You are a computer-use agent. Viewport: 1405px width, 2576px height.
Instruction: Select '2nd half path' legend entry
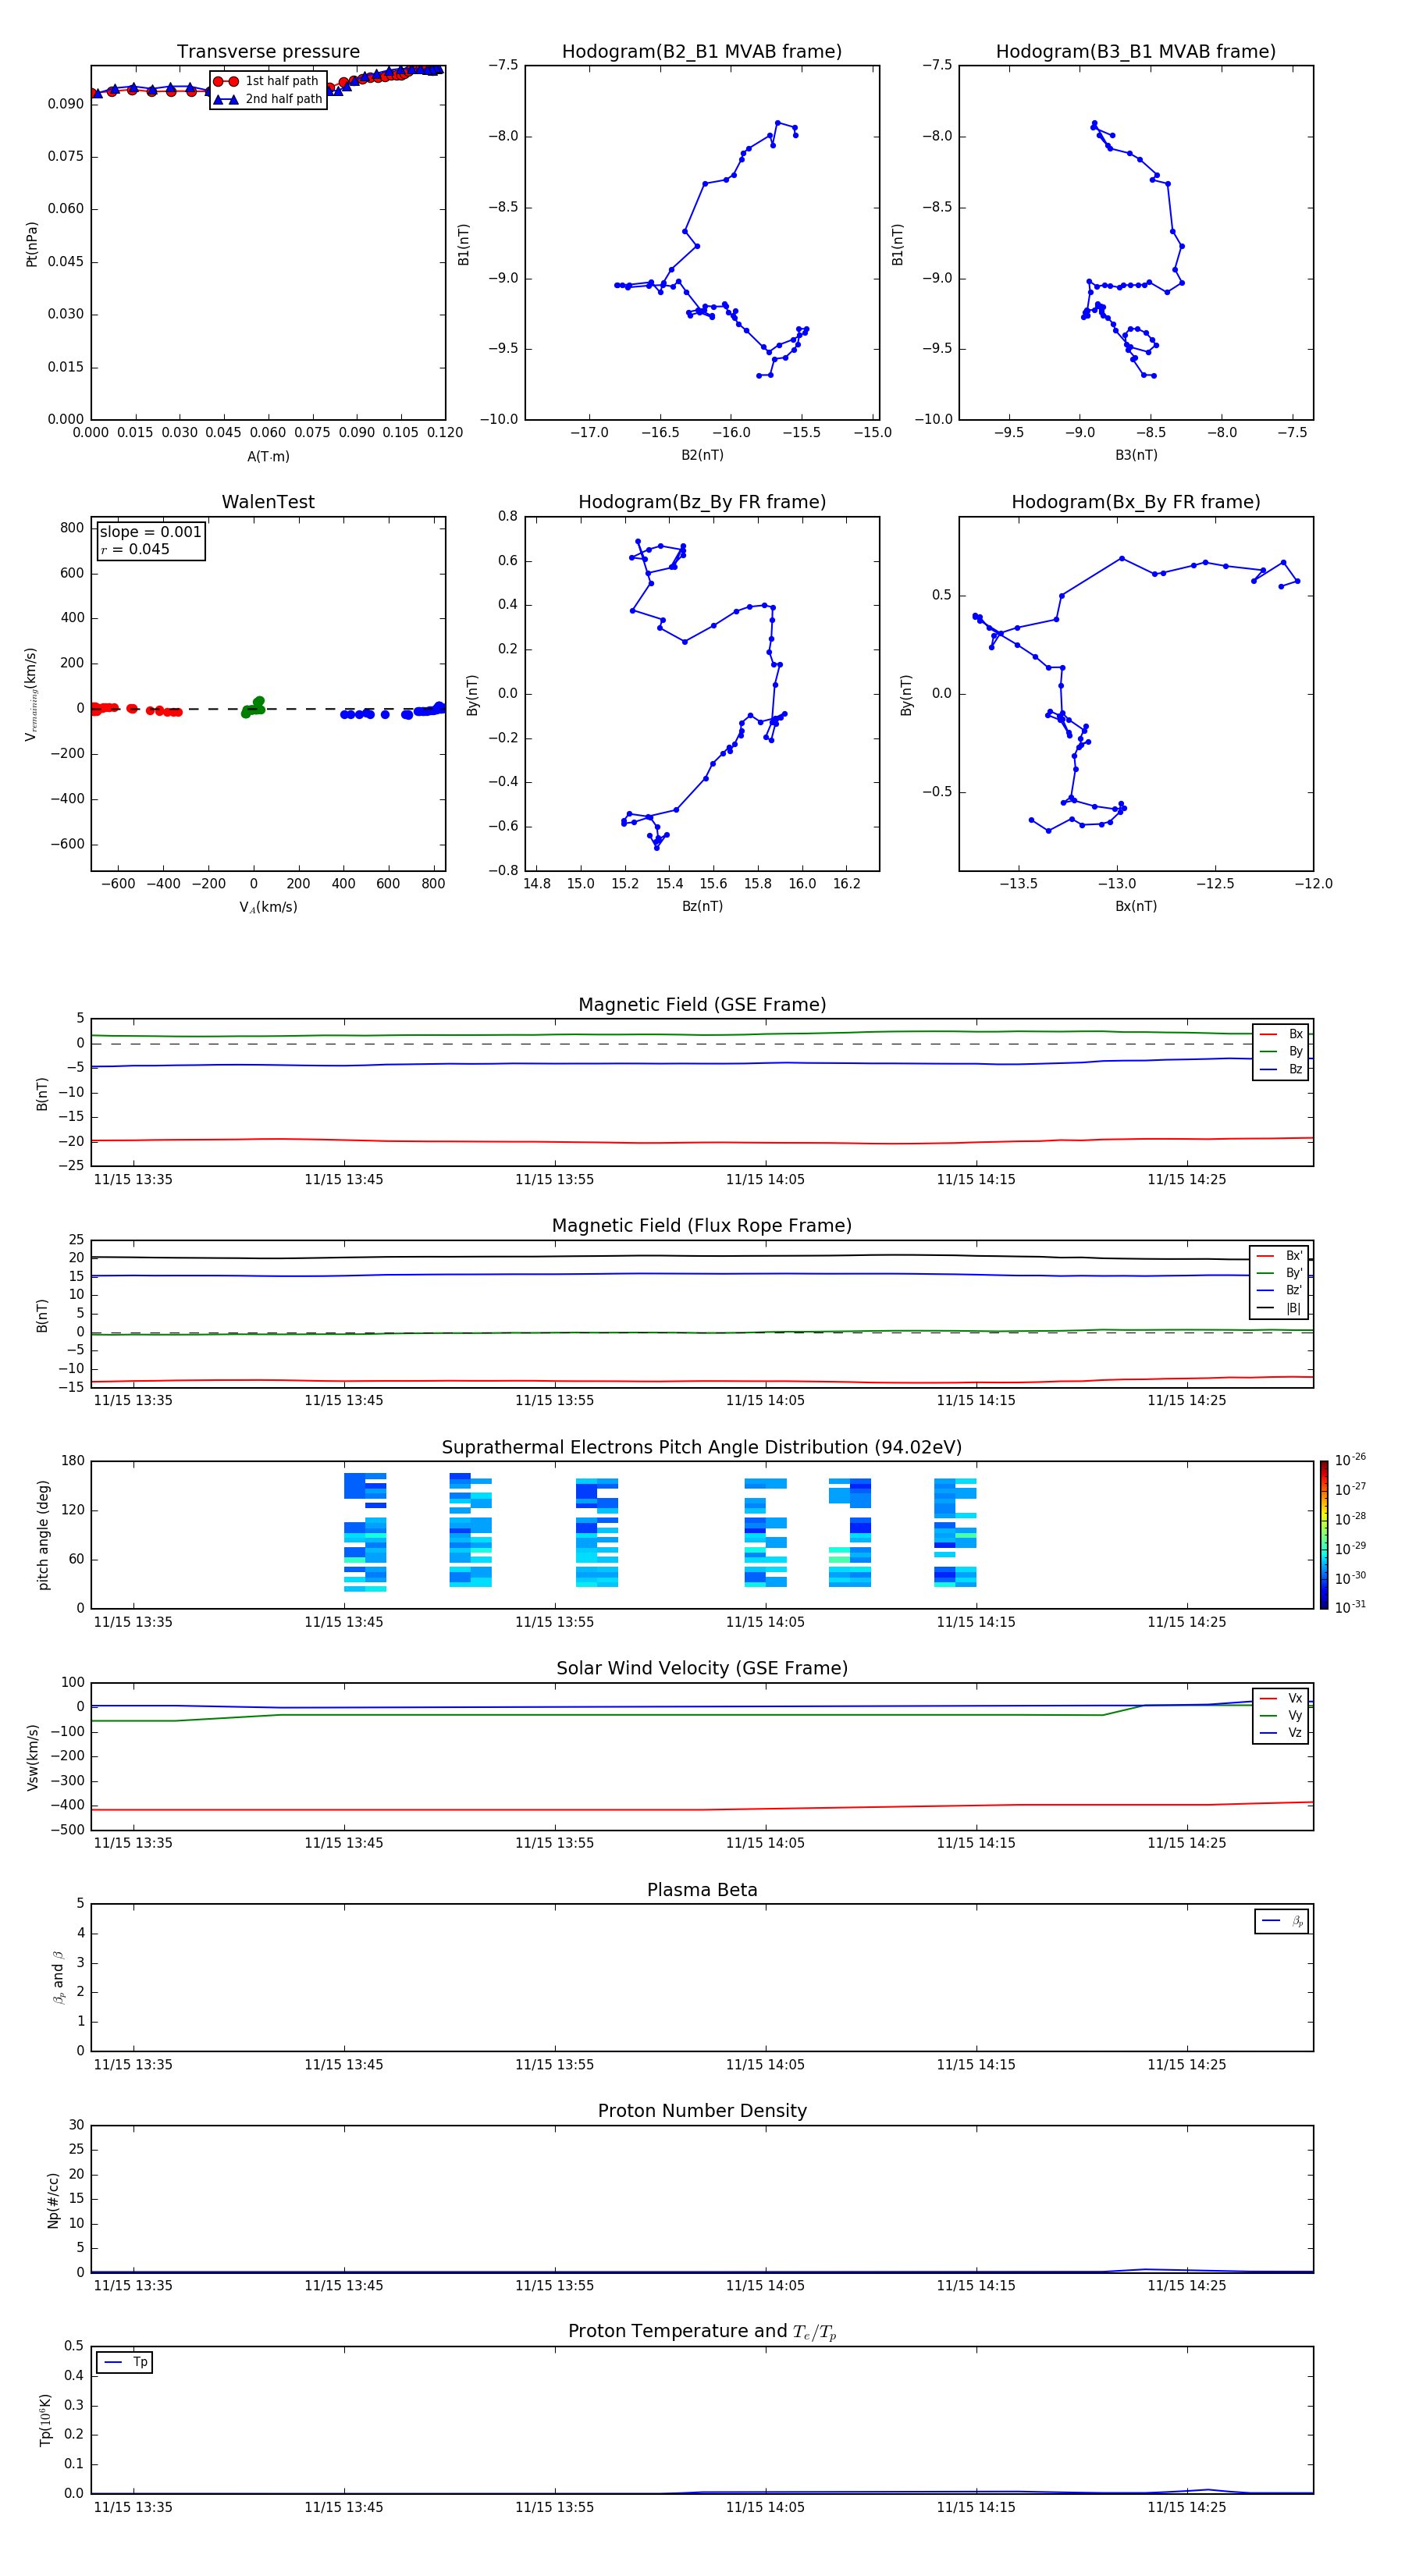click(x=268, y=99)
